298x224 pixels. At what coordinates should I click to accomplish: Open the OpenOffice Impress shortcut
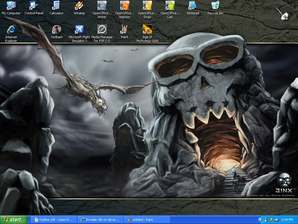125,10
